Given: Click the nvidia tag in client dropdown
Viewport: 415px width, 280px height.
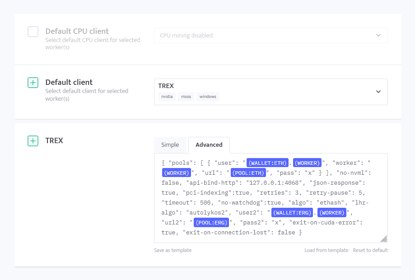Looking at the screenshot, I should (167, 97).
